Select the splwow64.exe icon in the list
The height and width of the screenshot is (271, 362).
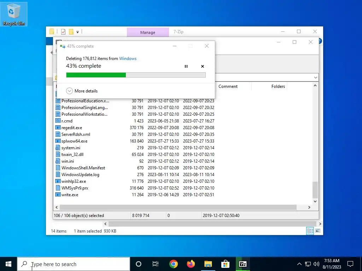pos(58,141)
